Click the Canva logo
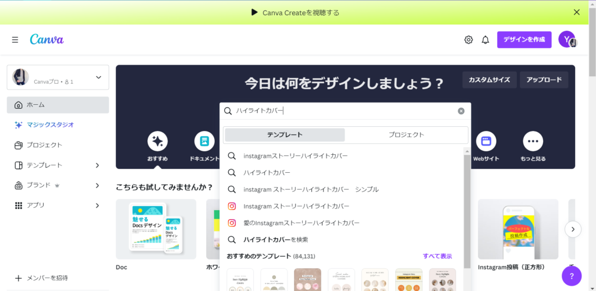The image size is (596, 291). (47, 40)
